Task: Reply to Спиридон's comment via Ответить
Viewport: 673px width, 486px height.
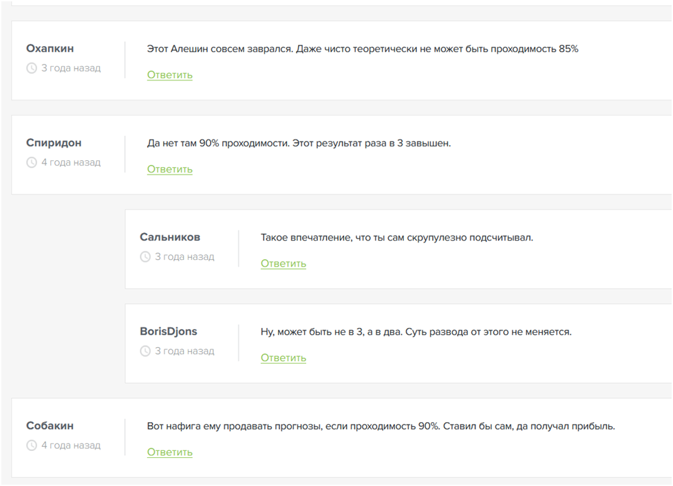Action: click(169, 169)
